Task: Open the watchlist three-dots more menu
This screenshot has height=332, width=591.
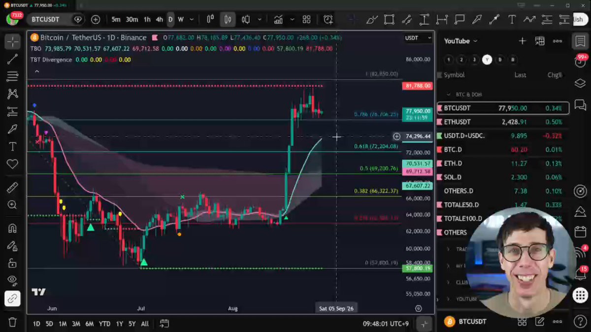Action: 558,41
